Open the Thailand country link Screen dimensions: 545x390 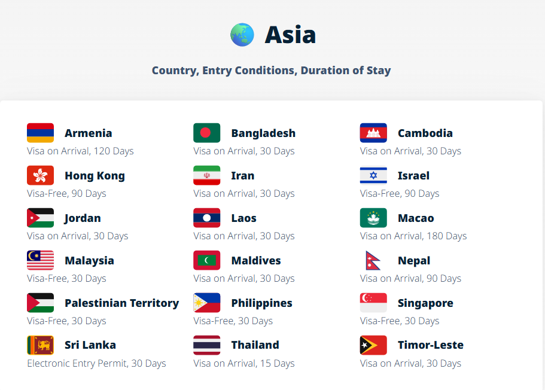coord(255,345)
